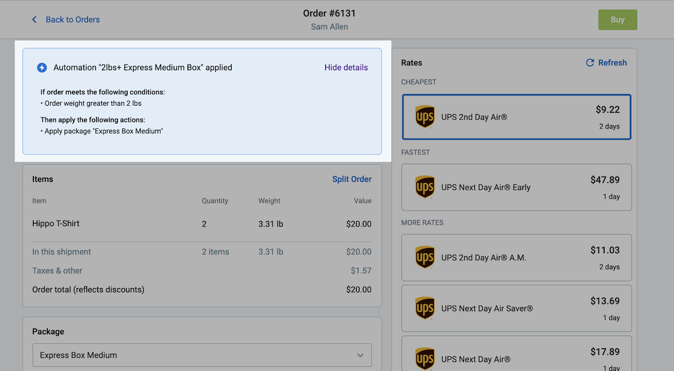This screenshot has height=371, width=674.
Task: Click the CHEAPEST section heading
Action: click(419, 82)
